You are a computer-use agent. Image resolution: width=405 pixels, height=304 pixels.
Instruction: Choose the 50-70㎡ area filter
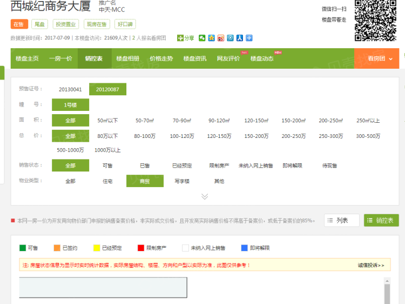point(145,121)
